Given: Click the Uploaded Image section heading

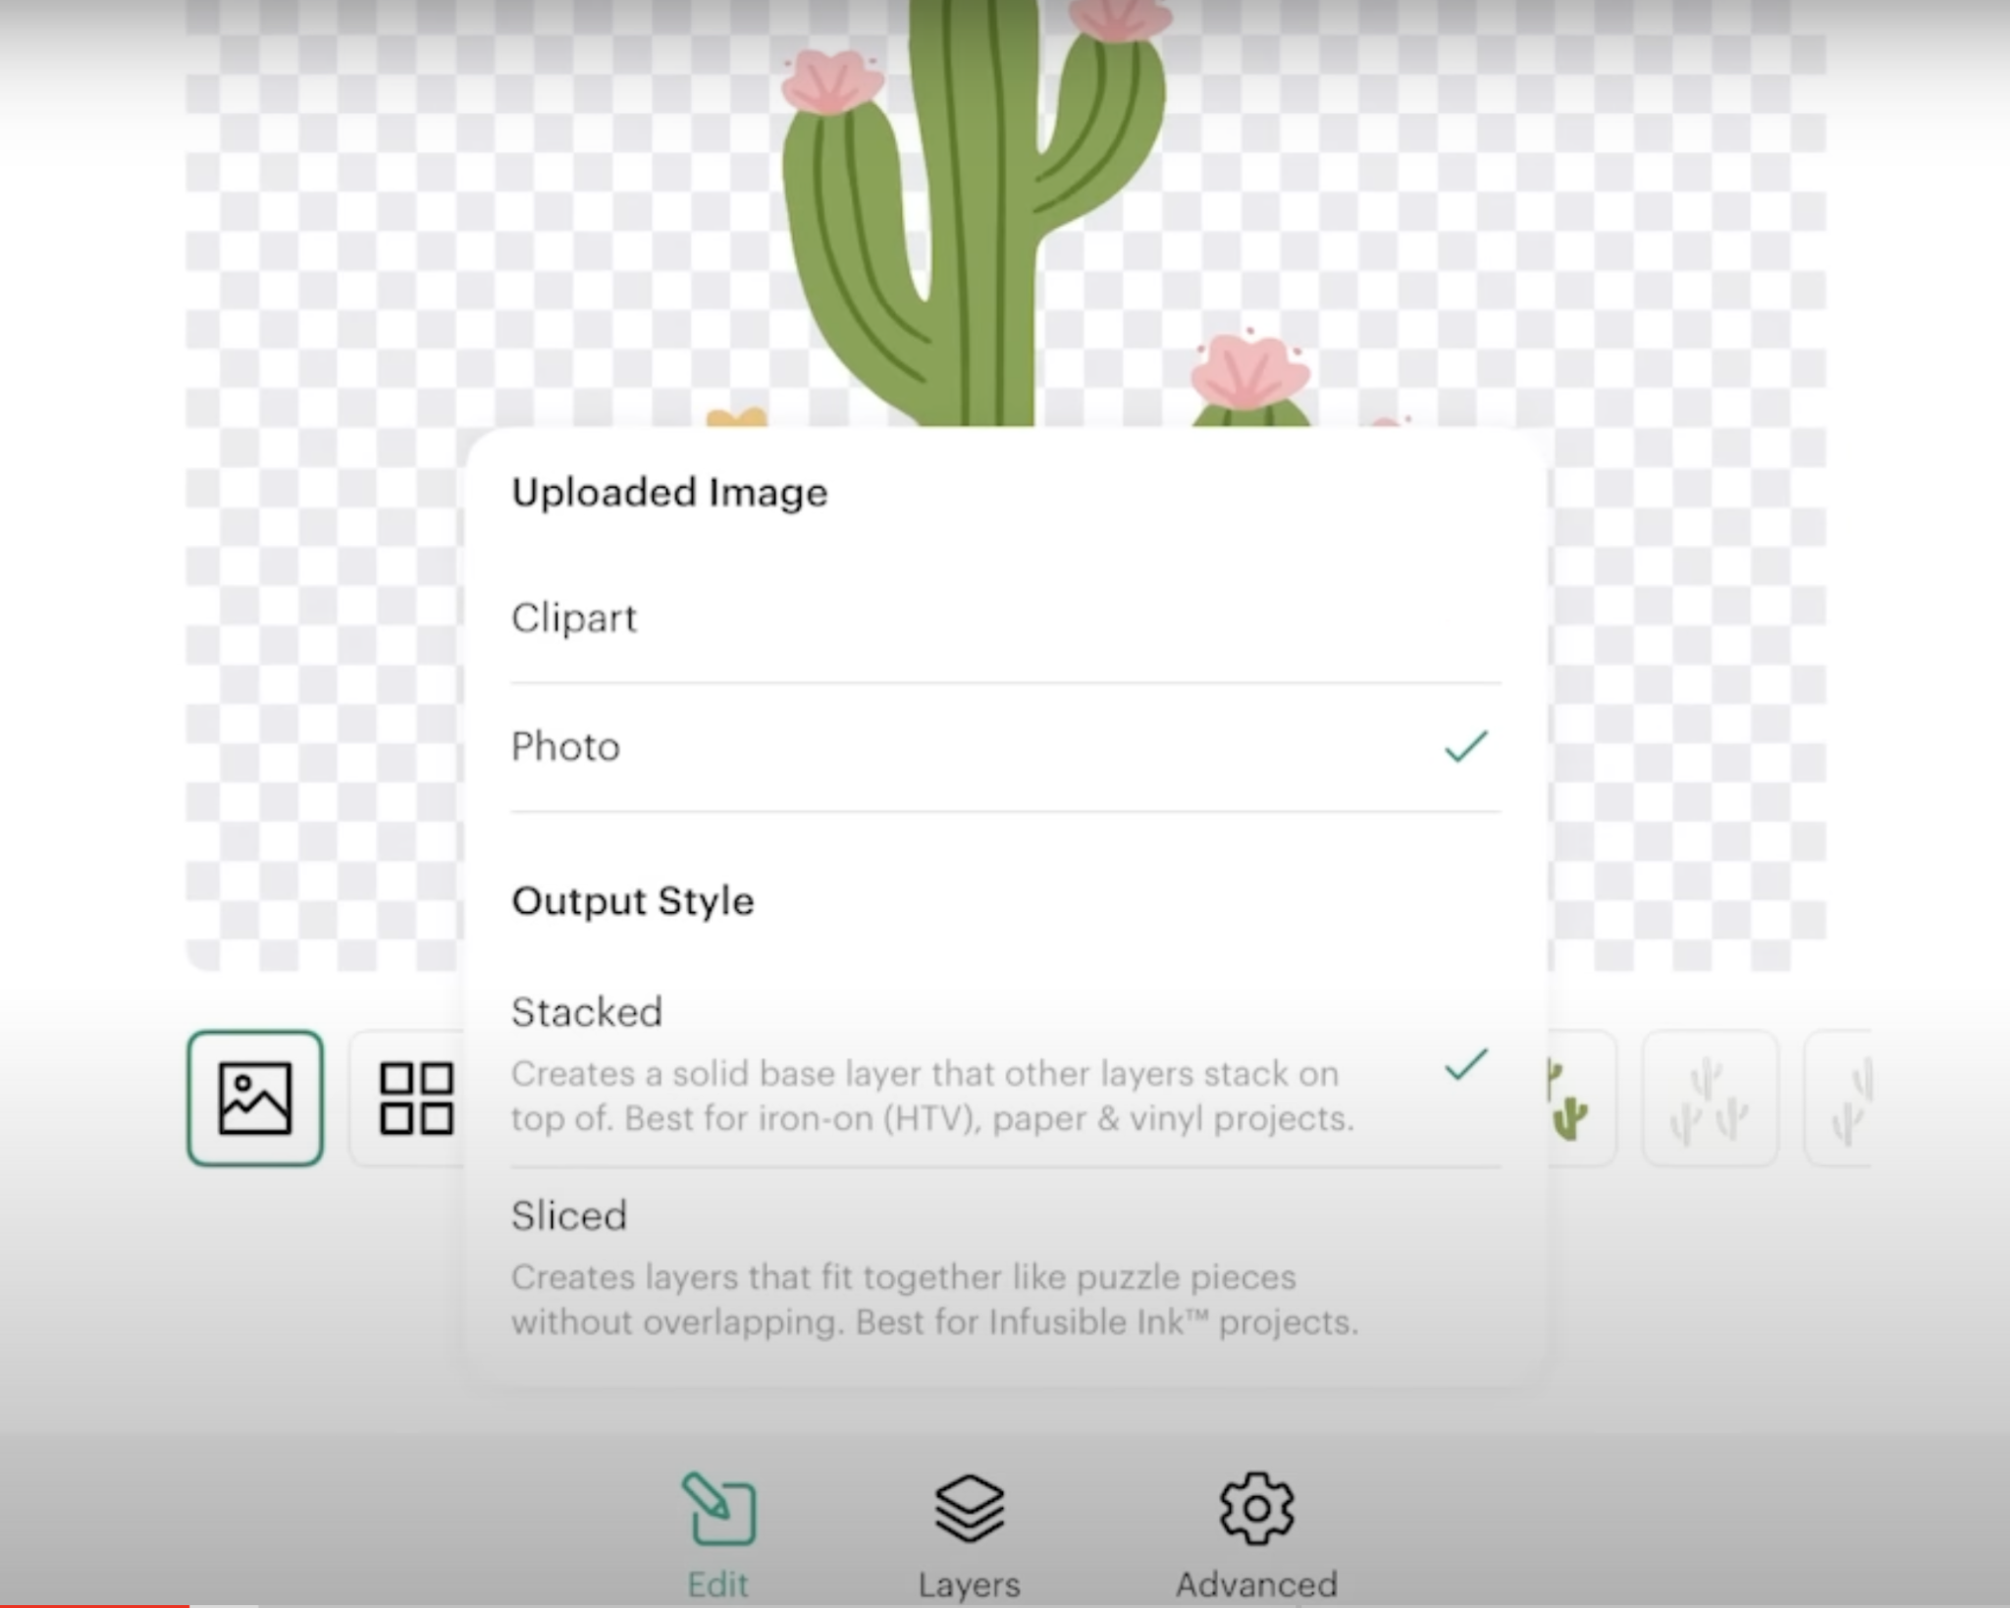Looking at the screenshot, I should (669, 493).
